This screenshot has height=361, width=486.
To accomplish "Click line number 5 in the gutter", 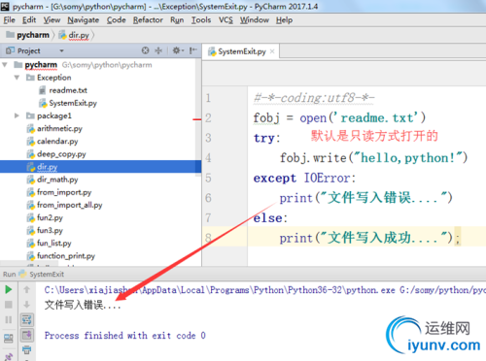I will coord(208,178).
